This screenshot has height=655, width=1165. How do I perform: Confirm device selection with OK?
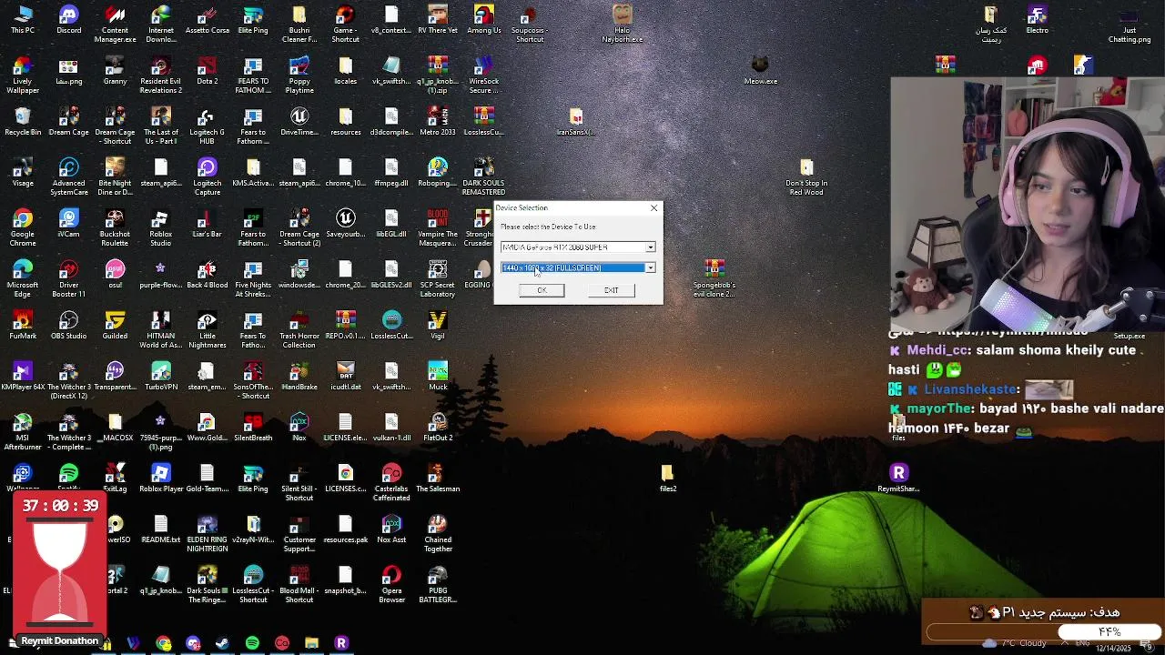click(542, 290)
